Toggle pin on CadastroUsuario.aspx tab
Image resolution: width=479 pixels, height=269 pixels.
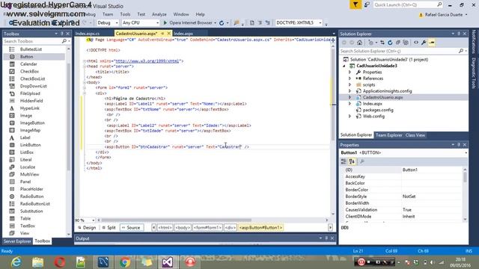click(162, 34)
